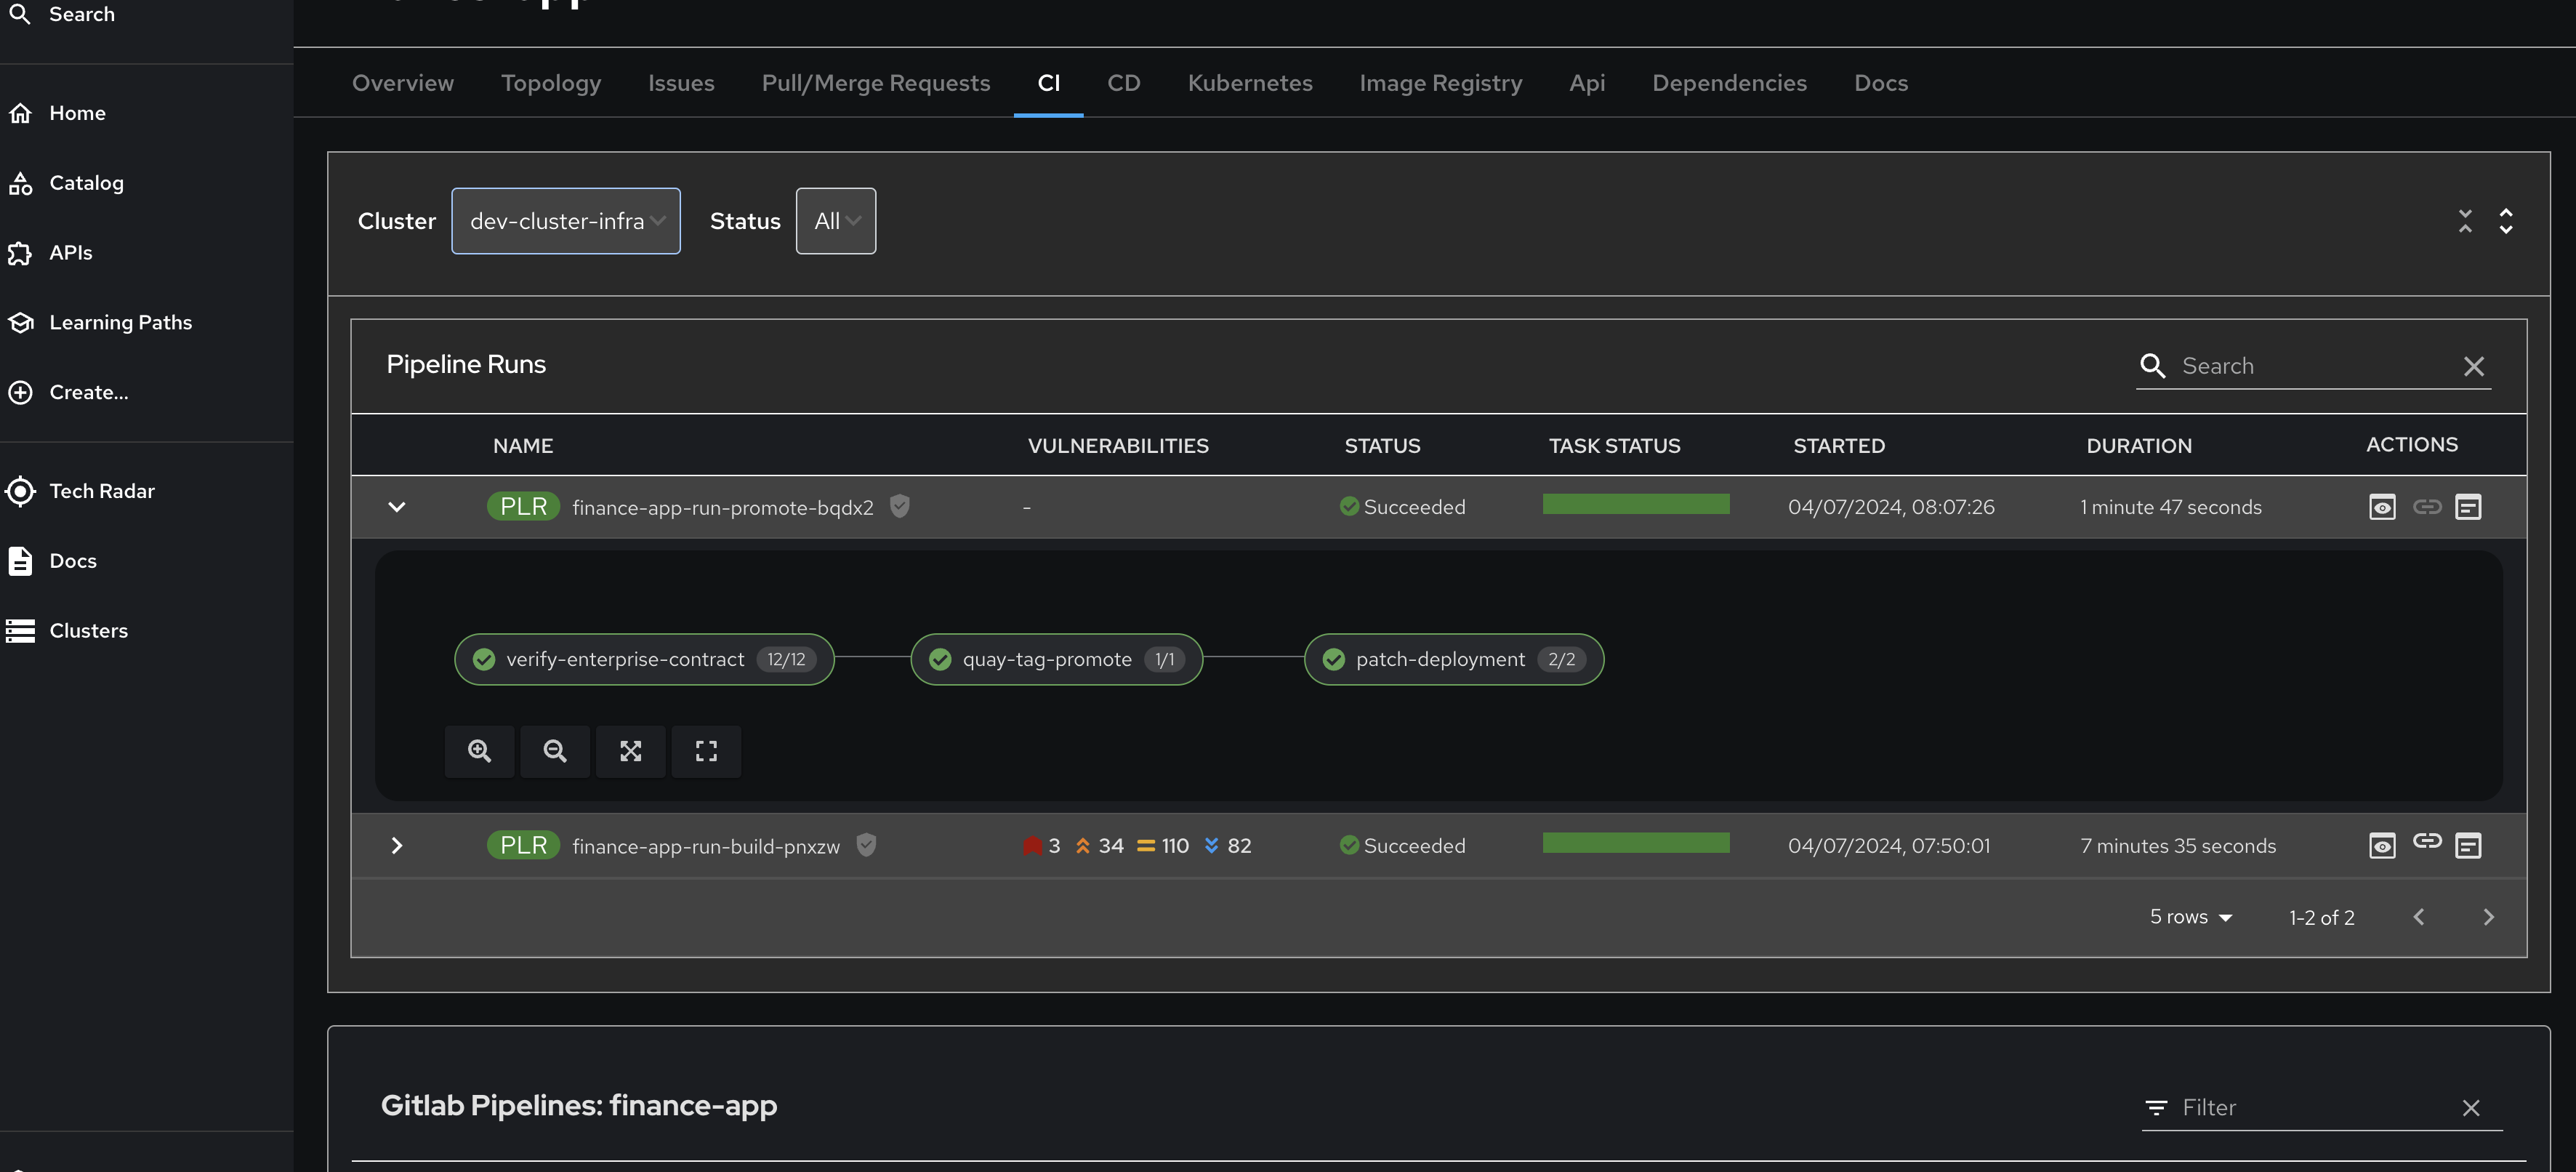Screen dimensions: 2576x1172
Task: Change rows per page from 5 rows
Action: tap(2190, 917)
